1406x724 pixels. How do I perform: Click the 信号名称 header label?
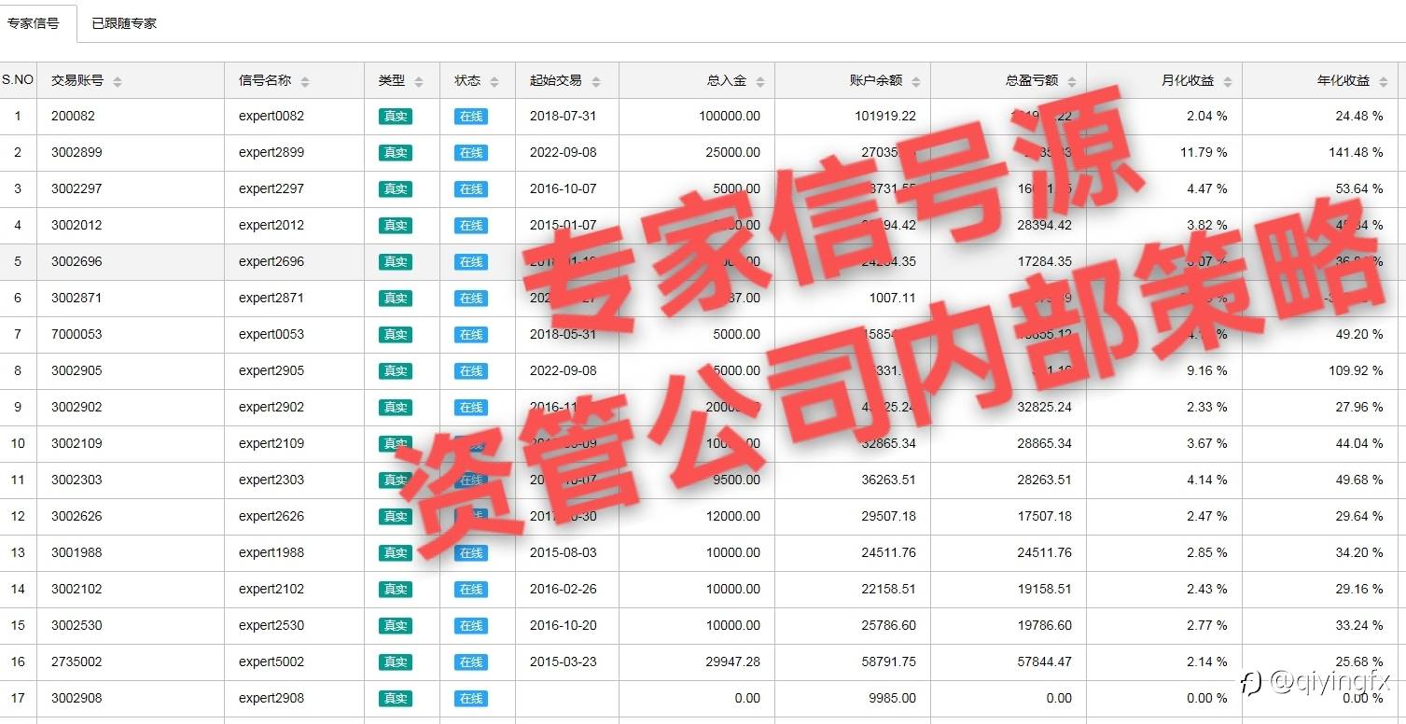click(x=265, y=80)
